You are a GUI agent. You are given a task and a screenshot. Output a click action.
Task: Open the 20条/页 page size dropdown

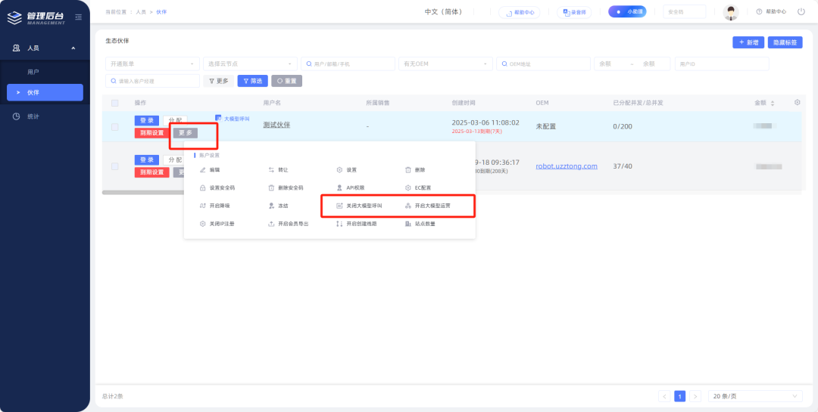(x=754, y=396)
